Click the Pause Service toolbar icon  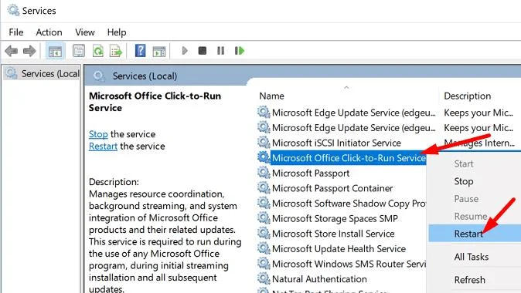point(220,51)
